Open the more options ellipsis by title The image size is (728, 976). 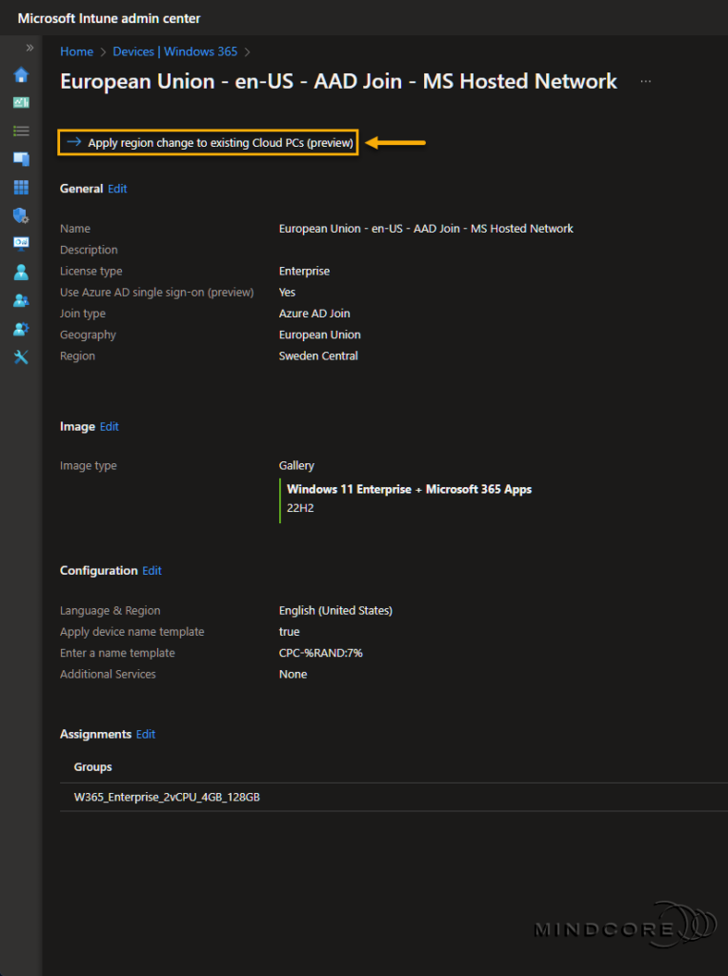point(646,82)
